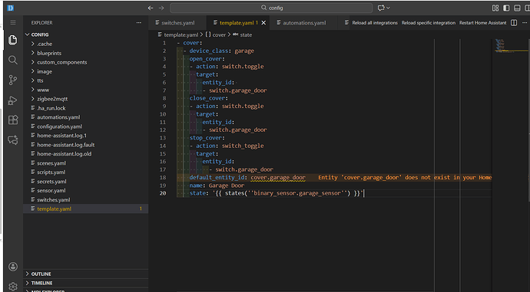Screen dimensions: 530x292
Task: Expand the custom_components folder
Action: pos(62,62)
